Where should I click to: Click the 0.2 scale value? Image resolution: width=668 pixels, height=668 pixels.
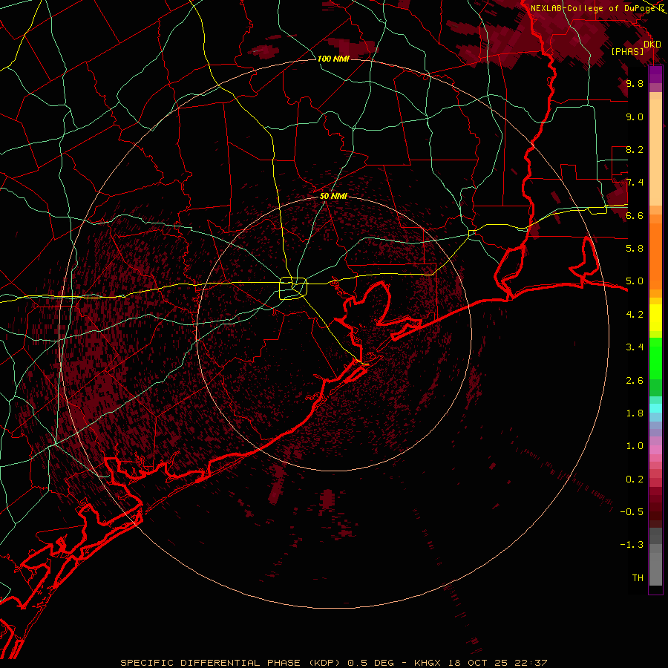(635, 479)
